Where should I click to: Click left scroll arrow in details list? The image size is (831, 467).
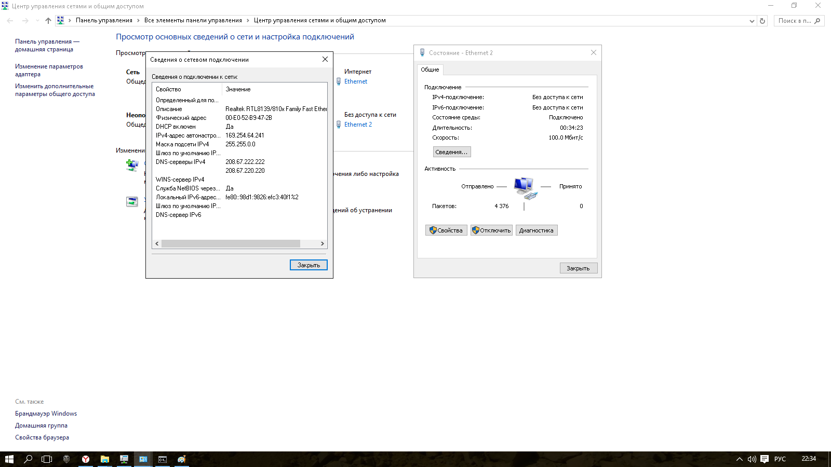tap(157, 243)
